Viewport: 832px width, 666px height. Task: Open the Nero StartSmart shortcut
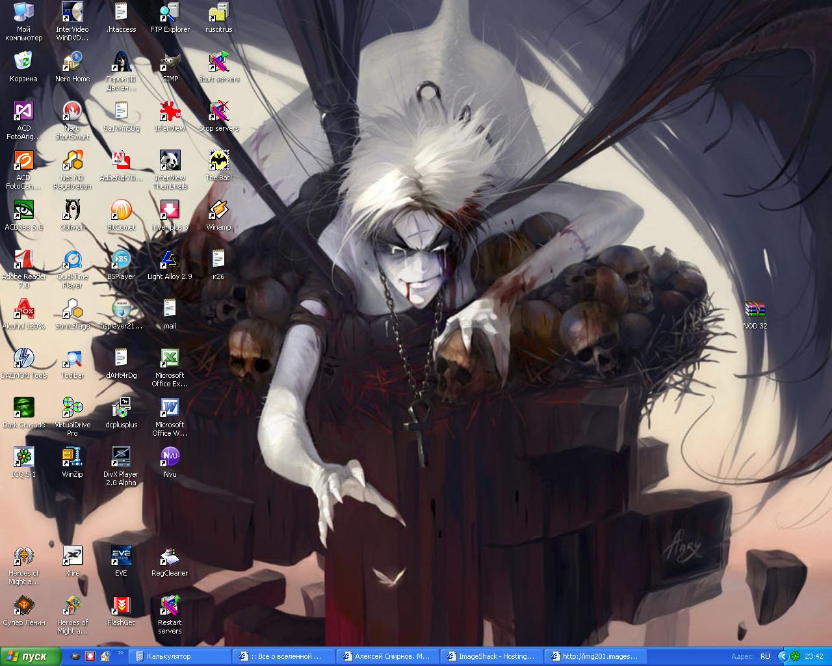tap(72, 120)
